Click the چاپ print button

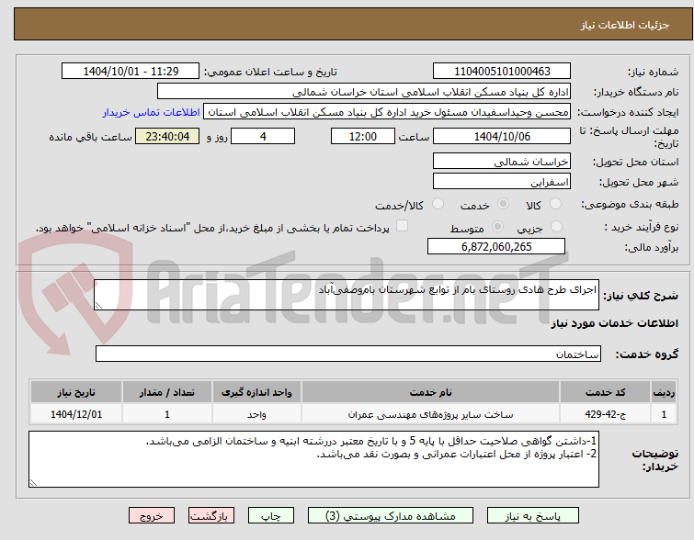(x=271, y=516)
